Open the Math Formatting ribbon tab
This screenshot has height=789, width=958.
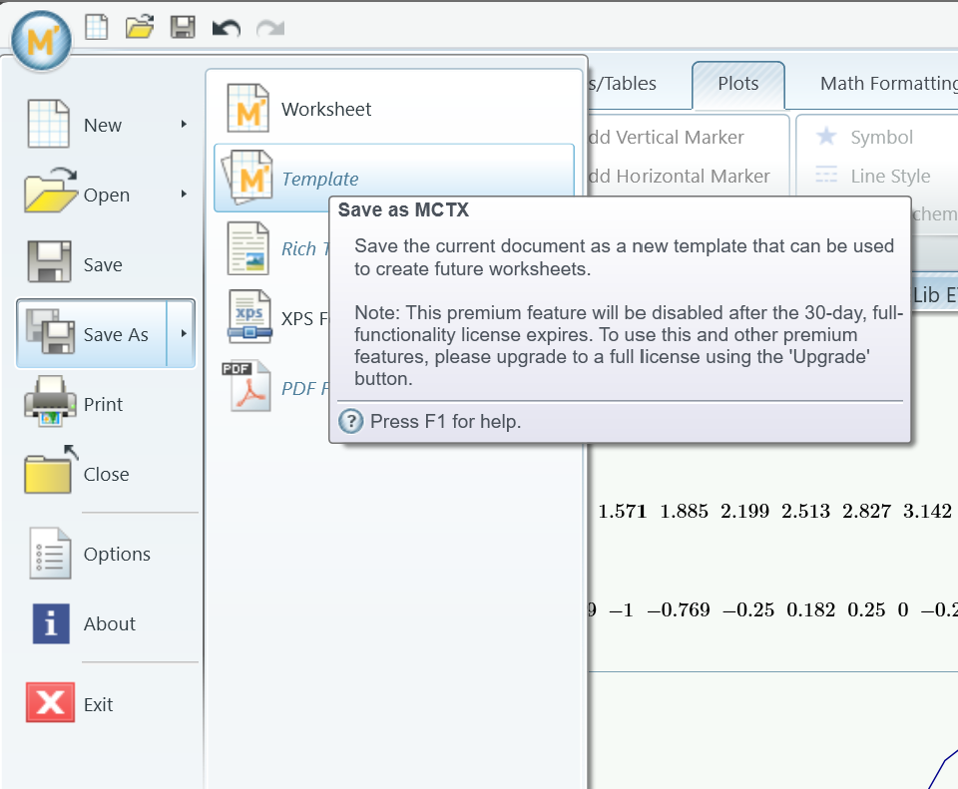(x=887, y=84)
